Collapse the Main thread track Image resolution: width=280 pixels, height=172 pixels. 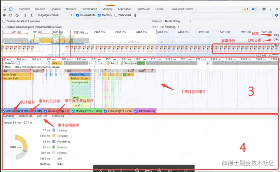click(3, 67)
